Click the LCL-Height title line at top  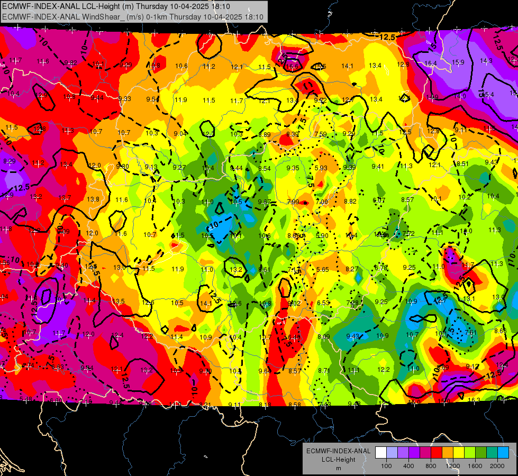pos(116,6)
